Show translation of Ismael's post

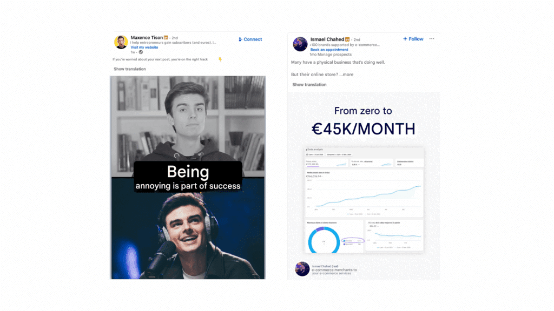309,85
